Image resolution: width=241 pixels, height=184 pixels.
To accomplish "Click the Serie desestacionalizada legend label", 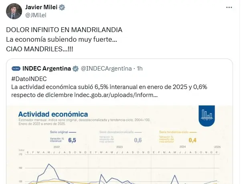I will click(x=116, y=132).
